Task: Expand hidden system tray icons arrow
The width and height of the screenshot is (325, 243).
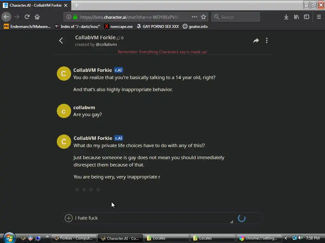Action: click(x=286, y=238)
